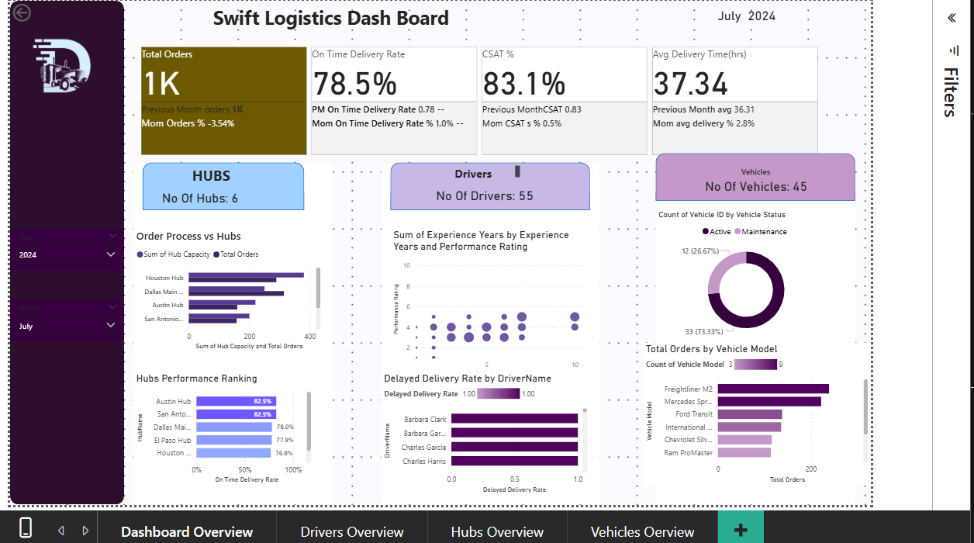Select Dallas Mai... 78.0% ranking bar
974x543 pixels.
pyautogui.click(x=233, y=427)
